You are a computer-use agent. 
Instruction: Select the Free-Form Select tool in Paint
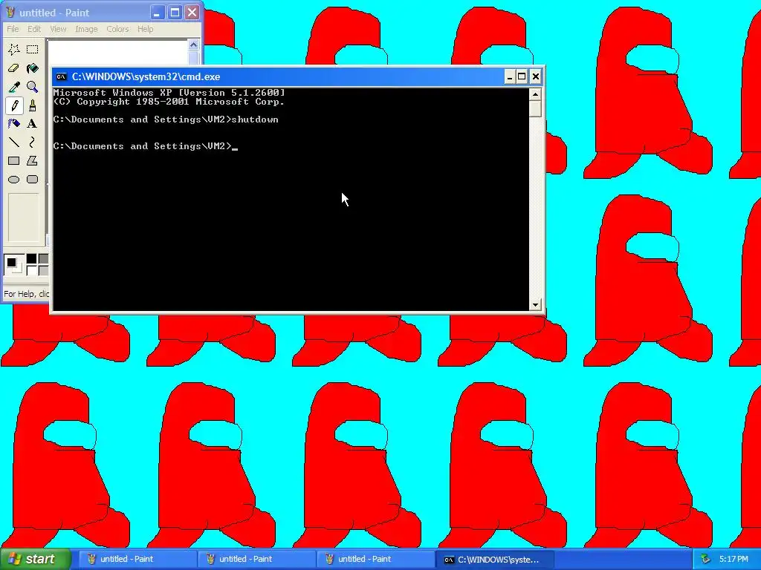[14, 49]
